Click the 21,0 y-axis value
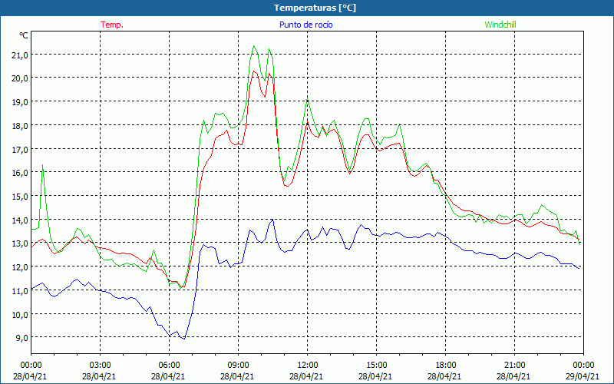This screenshot has width=614, height=384. point(20,55)
